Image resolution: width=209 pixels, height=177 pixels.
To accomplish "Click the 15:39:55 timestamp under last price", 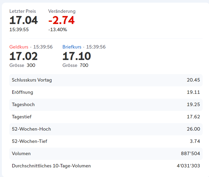I will click(x=19, y=30).
